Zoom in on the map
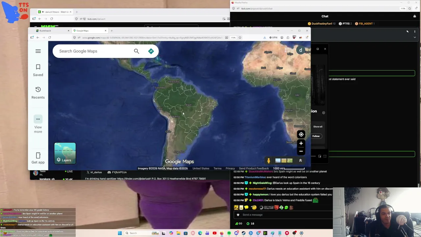 point(301,144)
